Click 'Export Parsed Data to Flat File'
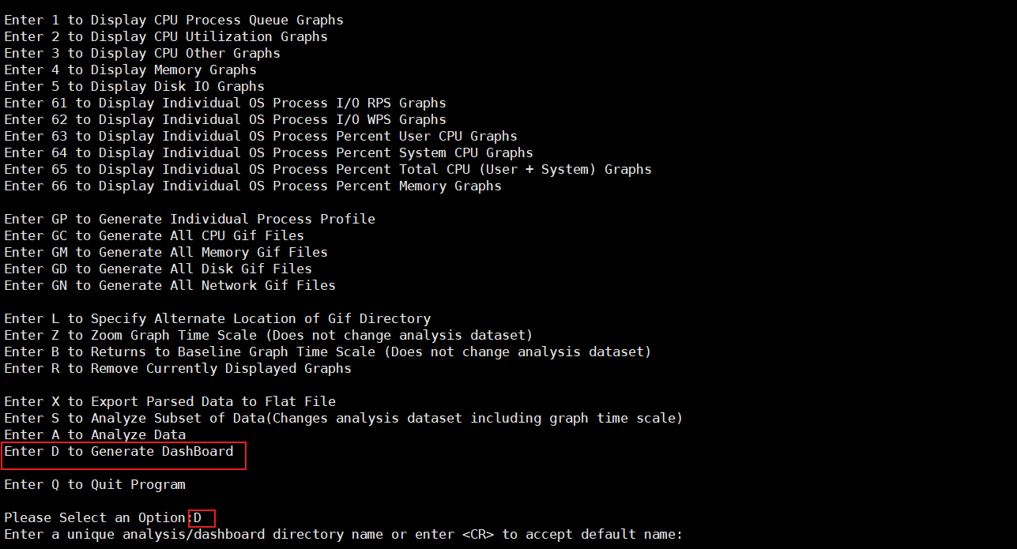This screenshot has height=549, width=1017. (170, 401)
